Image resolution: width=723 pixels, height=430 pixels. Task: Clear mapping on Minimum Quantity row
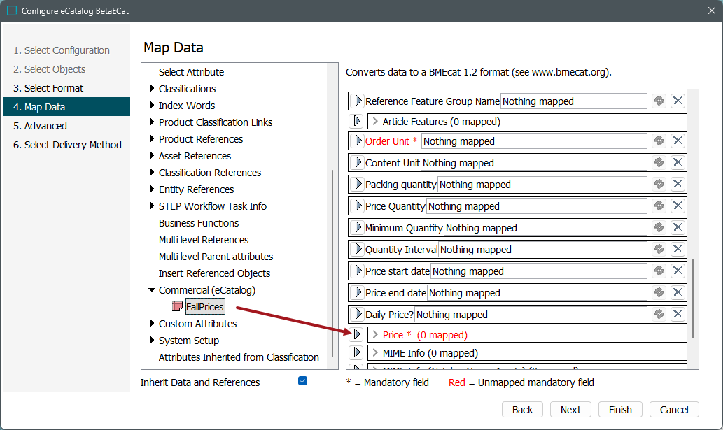click(678, 228)
